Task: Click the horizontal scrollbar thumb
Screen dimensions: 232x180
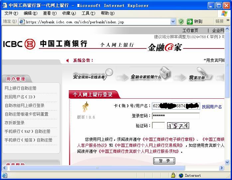Action: [x=97, y=168]
